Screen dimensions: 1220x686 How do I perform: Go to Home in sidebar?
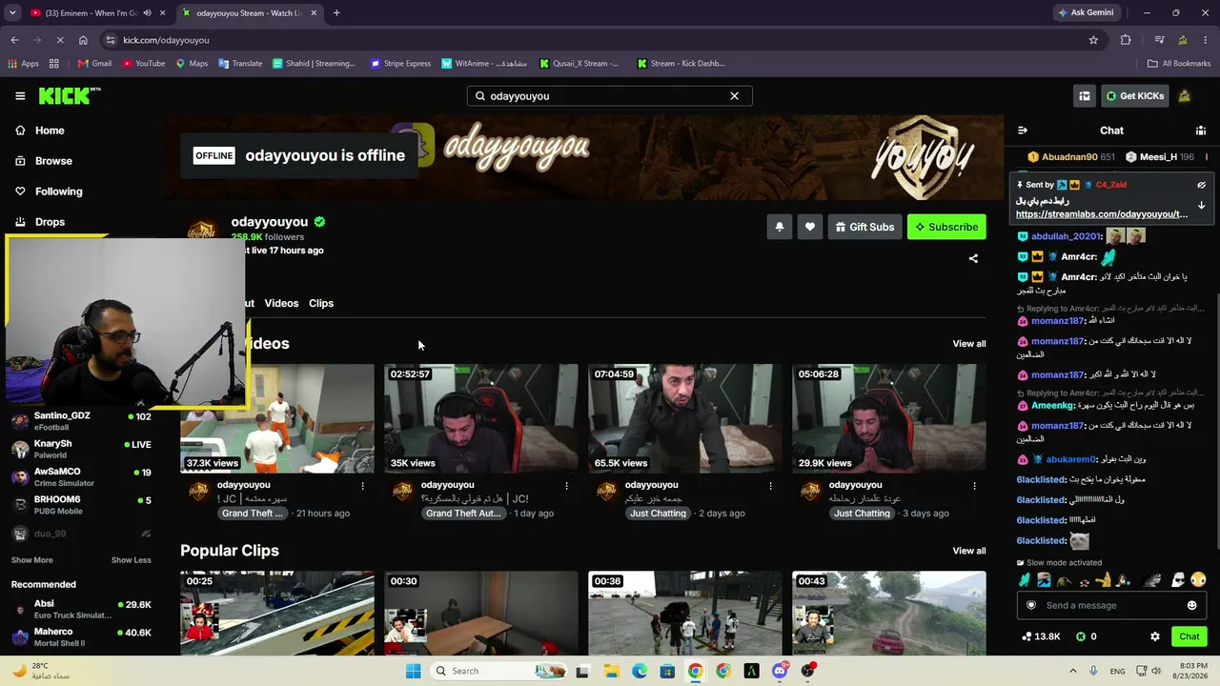click(x=50, y=131)
